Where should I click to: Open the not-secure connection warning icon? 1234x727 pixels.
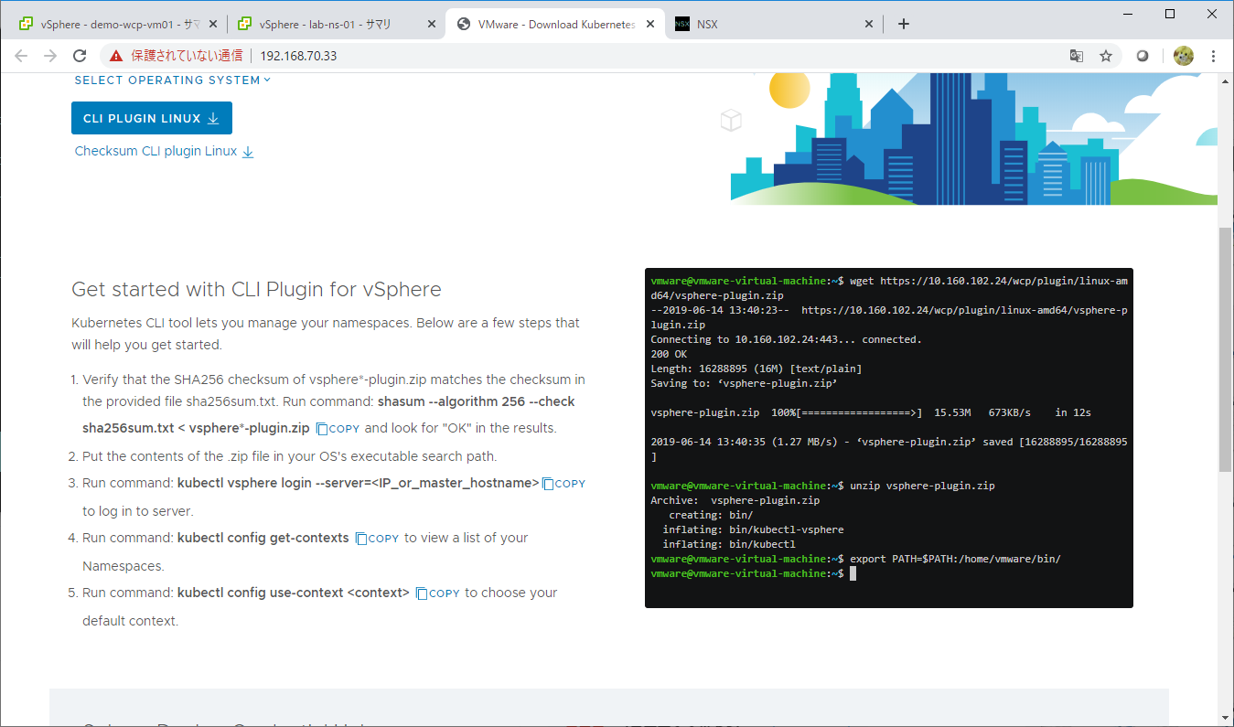click(x=116, y=56)
